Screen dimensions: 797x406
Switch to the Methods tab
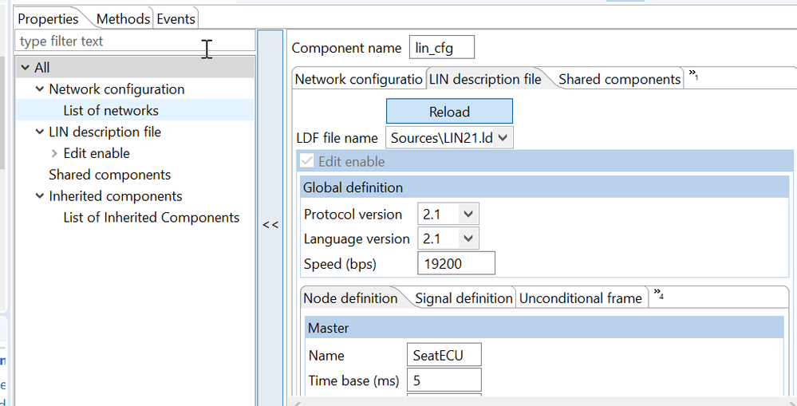123,18
